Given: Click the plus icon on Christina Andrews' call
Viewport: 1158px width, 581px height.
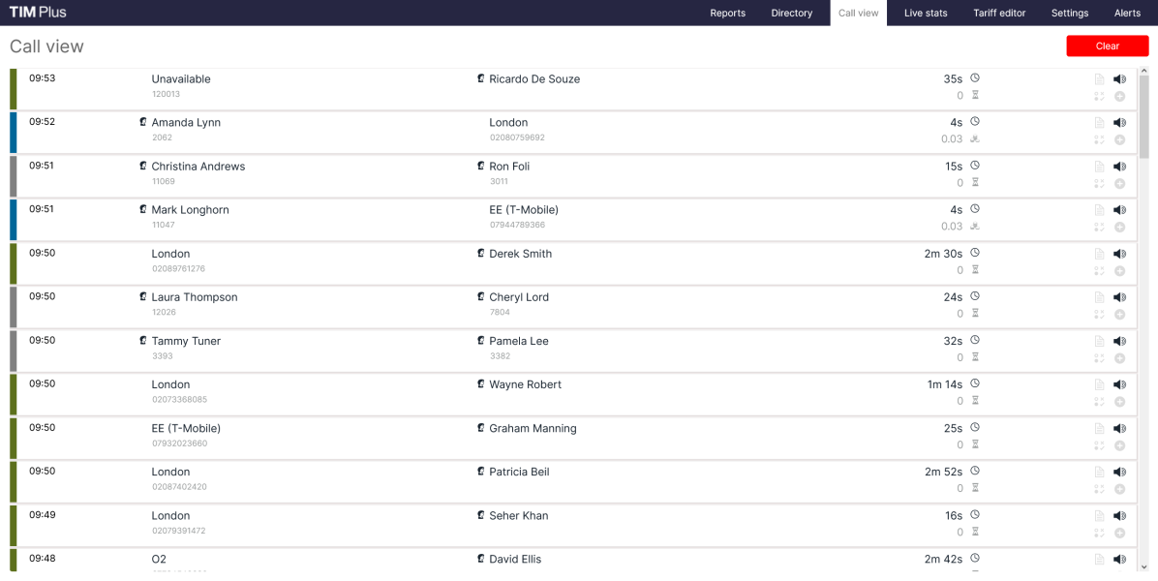Looking at the screenshot, I should [x=1119, y=183].
